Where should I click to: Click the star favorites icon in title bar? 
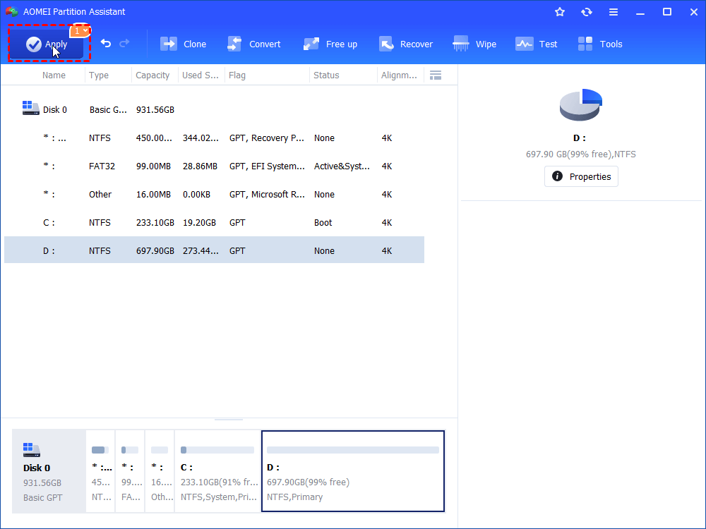tap(560, 12)
